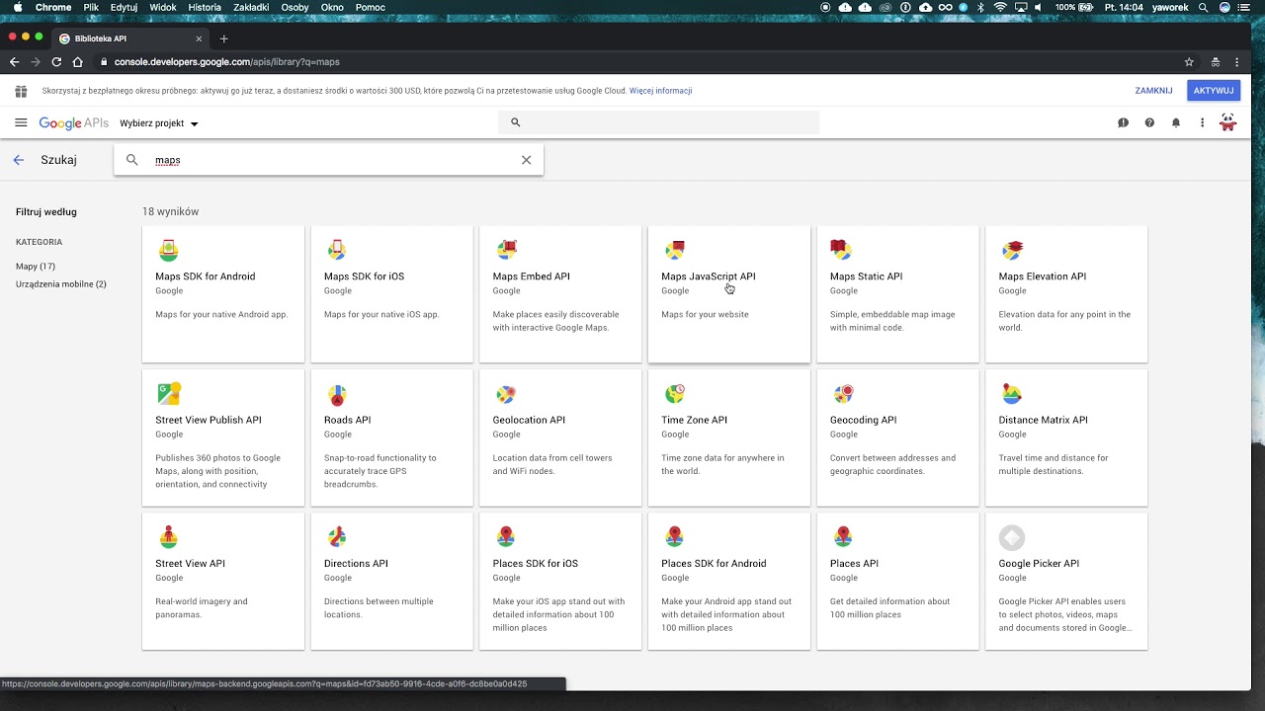Click the Directions API icon
The width and height of the screenshot is (1265, 711).
click(337, 537)
